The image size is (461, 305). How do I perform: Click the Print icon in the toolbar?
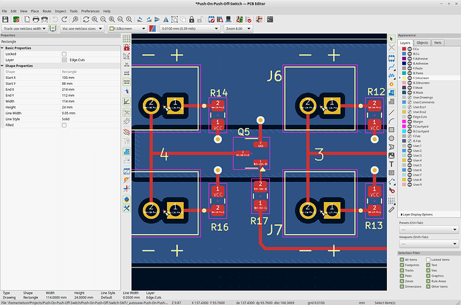pyautogui.click(x=36, y=19)
